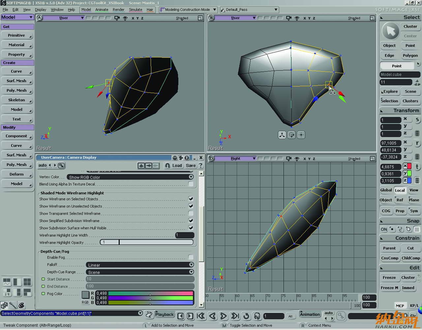
Task: Toggle snap to grid icon
Action: (417, 229)
